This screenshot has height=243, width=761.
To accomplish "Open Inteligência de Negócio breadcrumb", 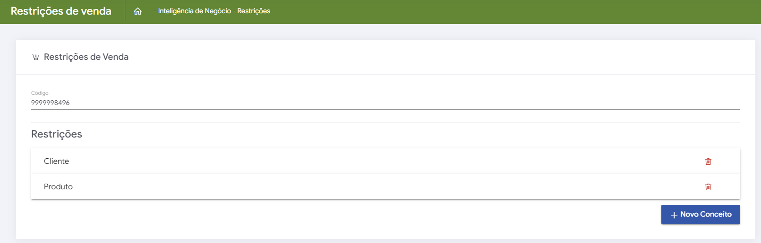I will [x=194, y=11].
